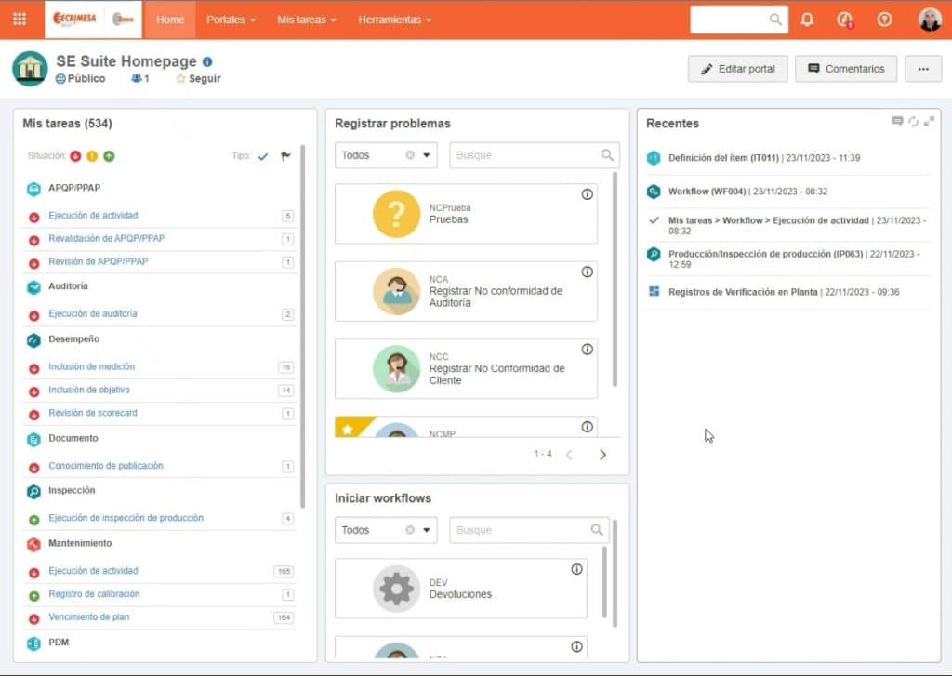952x676 pixels.
Task: Open the help question mark icon
Action: tap(885, 20)
